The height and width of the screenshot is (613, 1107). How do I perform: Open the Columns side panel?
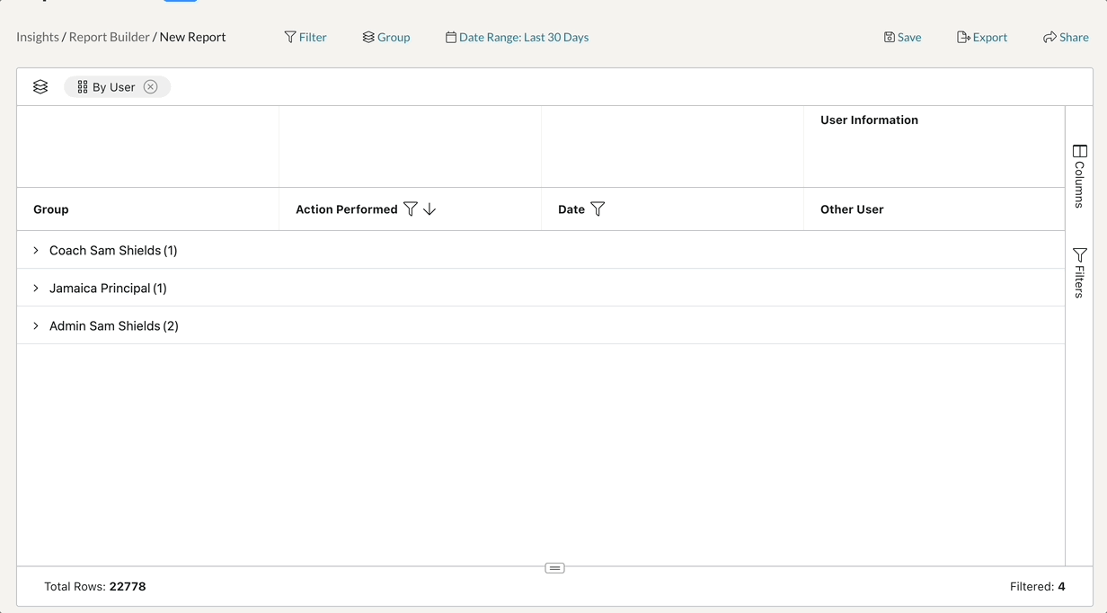click(1079, 176)
